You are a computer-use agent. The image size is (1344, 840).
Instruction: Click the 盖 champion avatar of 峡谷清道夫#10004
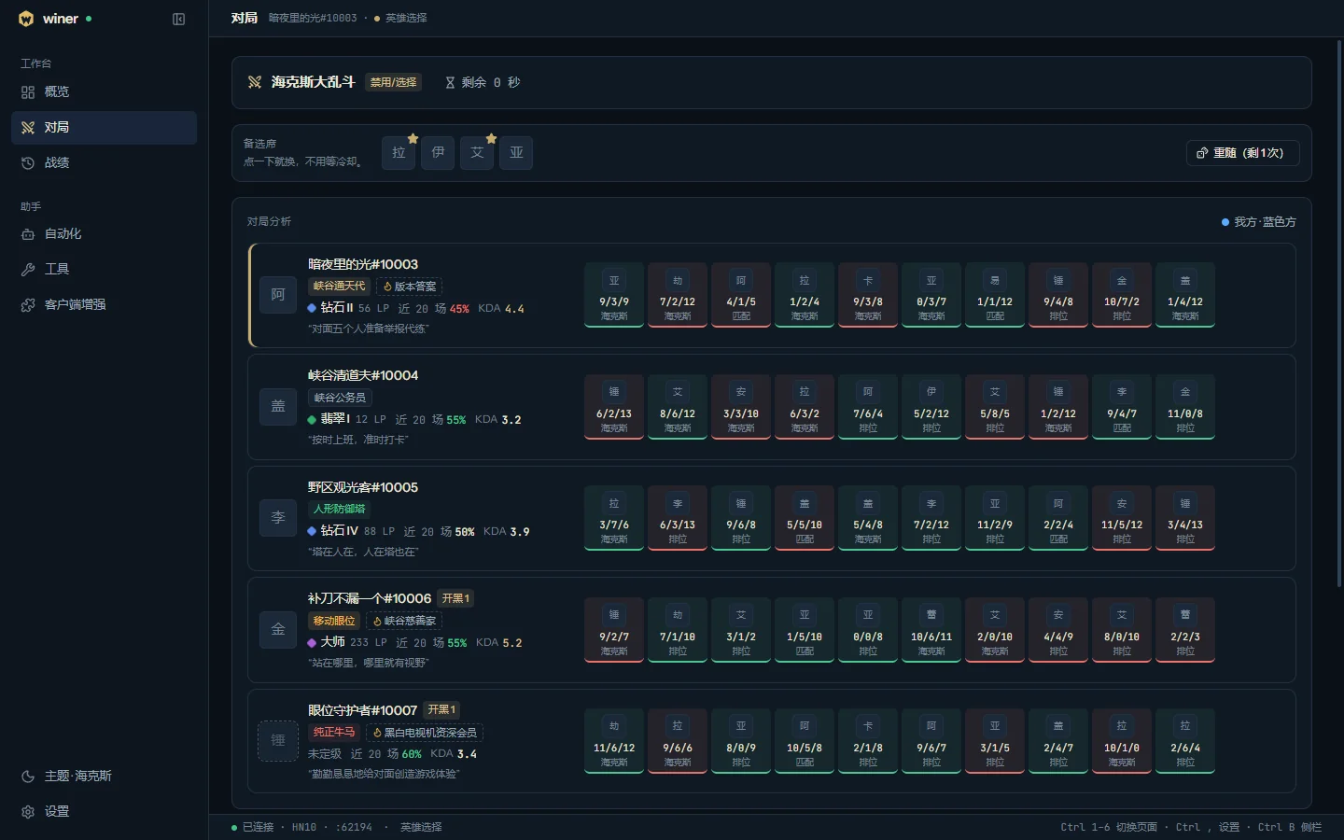click(278, 406)
